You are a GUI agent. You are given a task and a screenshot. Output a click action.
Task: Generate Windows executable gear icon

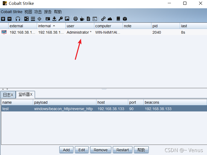(x=76, y=19)
